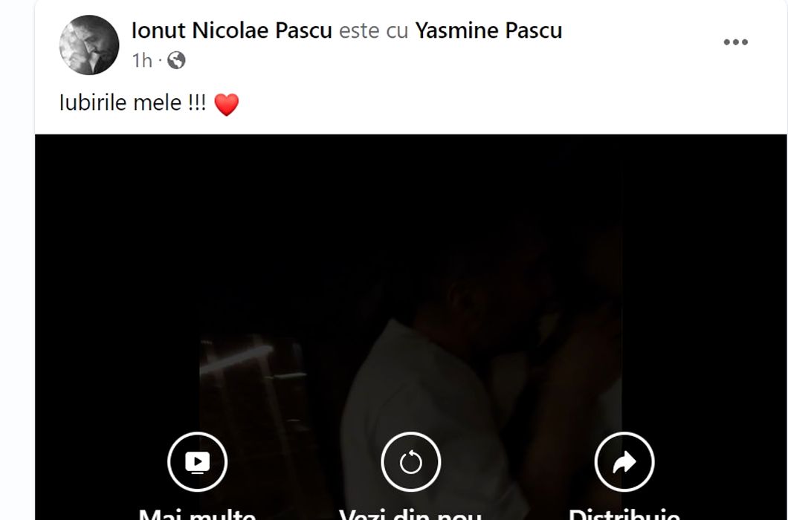788x520 pixels.
Task: Click the red heart emoji in caption
Action: tap(226, 105)
